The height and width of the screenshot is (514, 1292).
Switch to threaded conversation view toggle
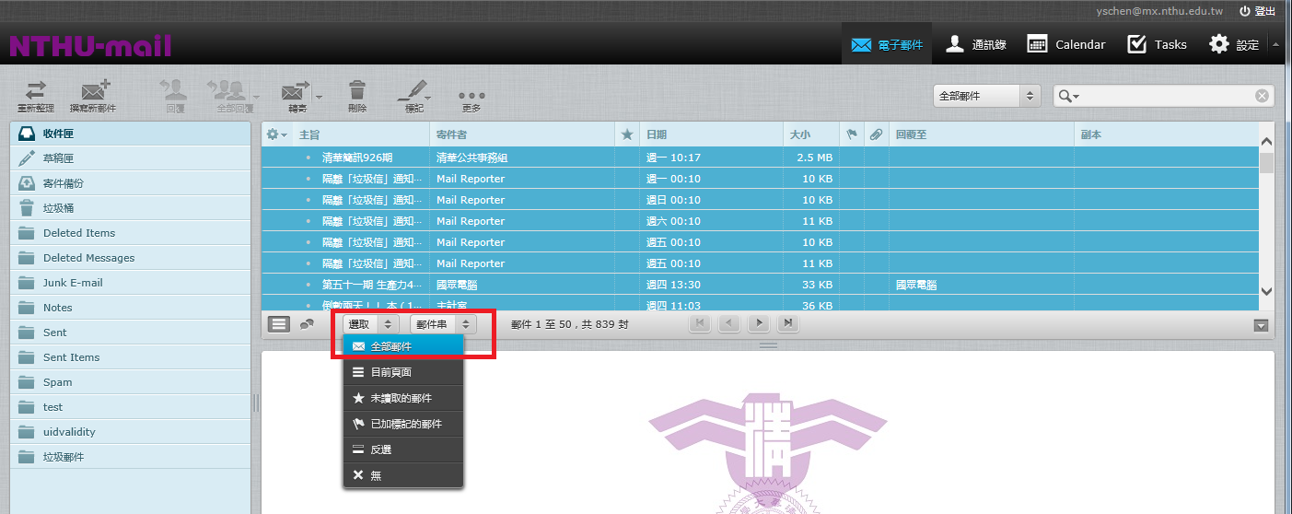(x=307, y=323)
